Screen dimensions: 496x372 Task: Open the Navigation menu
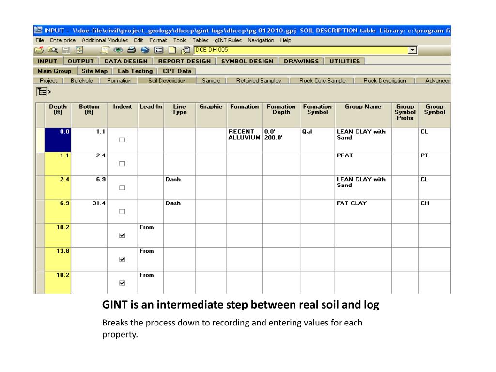pyautogui.click(x=261, y=40)
